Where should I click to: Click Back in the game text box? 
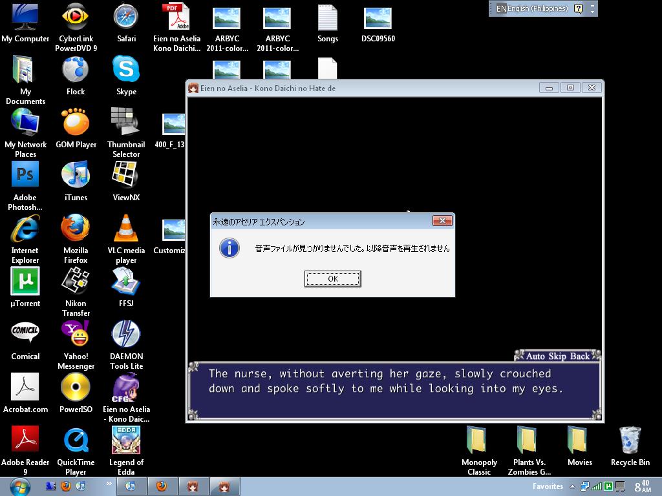coord(580,356)
